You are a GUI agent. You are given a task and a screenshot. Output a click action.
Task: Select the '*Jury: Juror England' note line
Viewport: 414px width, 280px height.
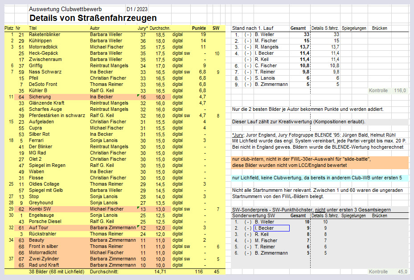pos(314,135)
